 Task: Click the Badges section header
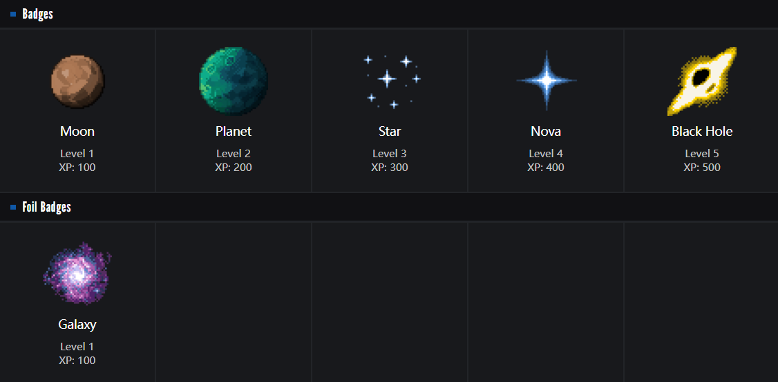click(x=37, y=14)
